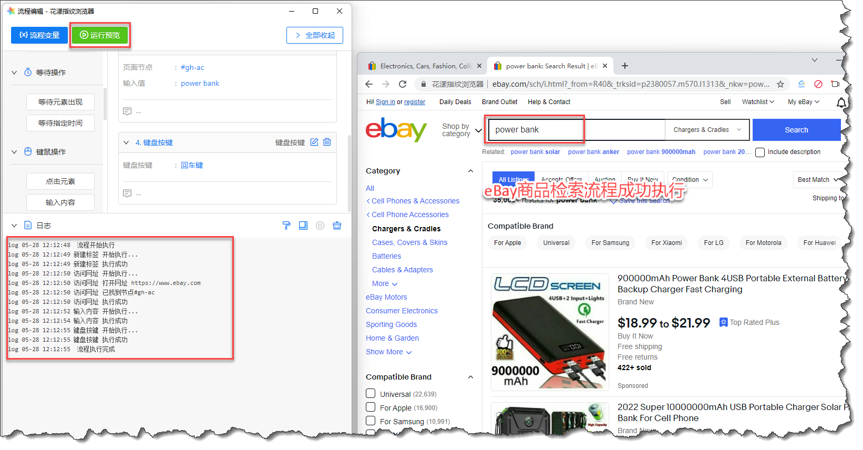Expand the My eBay dropdown
Viewport: 863px width, 450px height.
coord(804,102)
